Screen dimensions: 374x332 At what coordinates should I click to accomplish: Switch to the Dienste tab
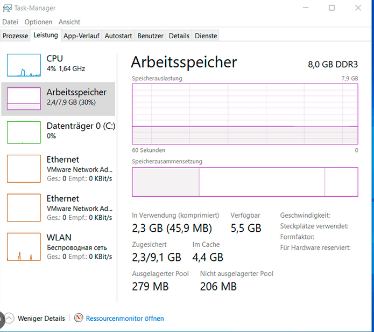click(206, 36)
